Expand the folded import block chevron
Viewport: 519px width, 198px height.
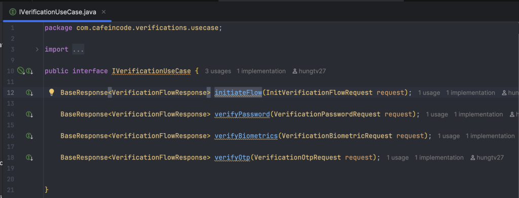pyautogui.click(x=37, y=49)
